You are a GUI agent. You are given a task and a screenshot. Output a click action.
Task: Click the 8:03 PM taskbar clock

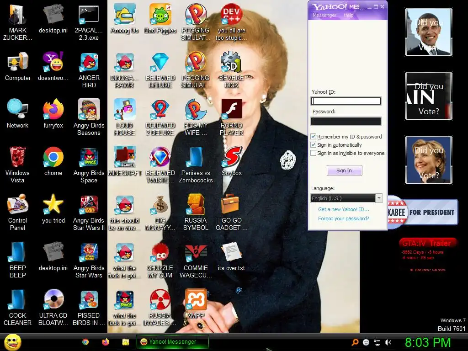coord(427,342)
